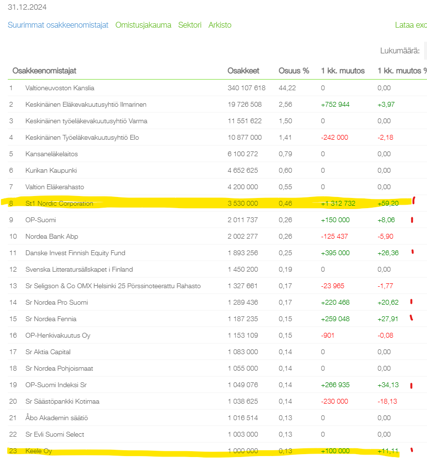The width and height of the screenshot is (427, 458).
Task: Click share count 10 877 000
Action: [245, 138]
